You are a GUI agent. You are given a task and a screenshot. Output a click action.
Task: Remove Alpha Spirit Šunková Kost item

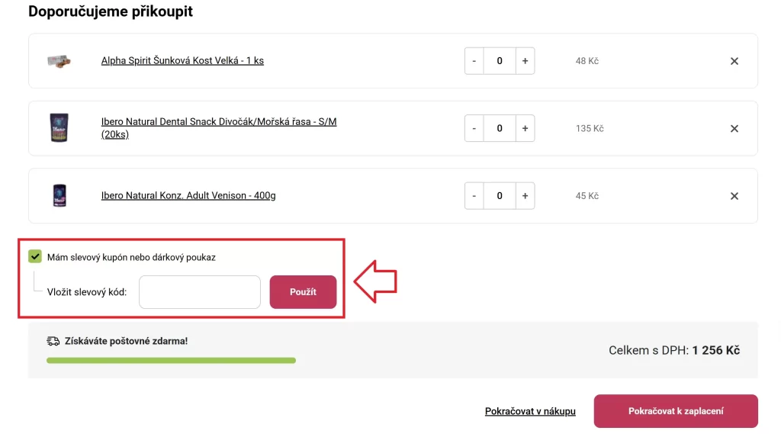(x=734, y=61)
